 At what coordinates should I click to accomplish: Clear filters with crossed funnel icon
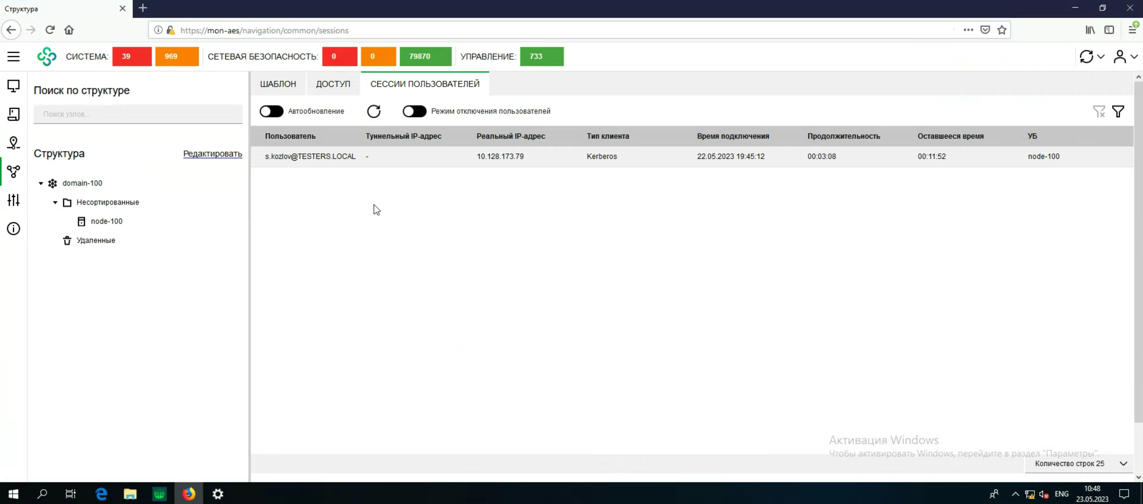(1098, 111)
